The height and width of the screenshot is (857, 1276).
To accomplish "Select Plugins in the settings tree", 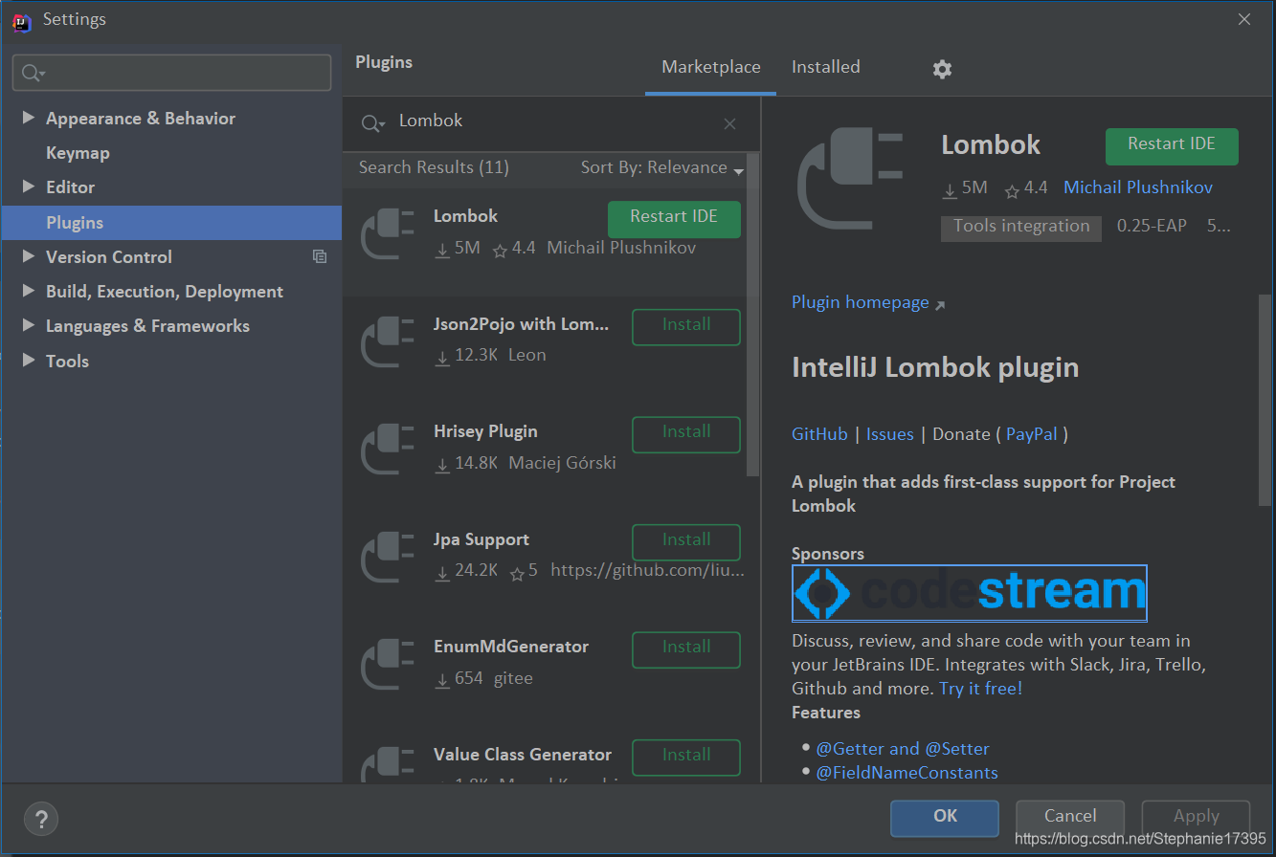I will pyautogui.click(x=171, y=222).
